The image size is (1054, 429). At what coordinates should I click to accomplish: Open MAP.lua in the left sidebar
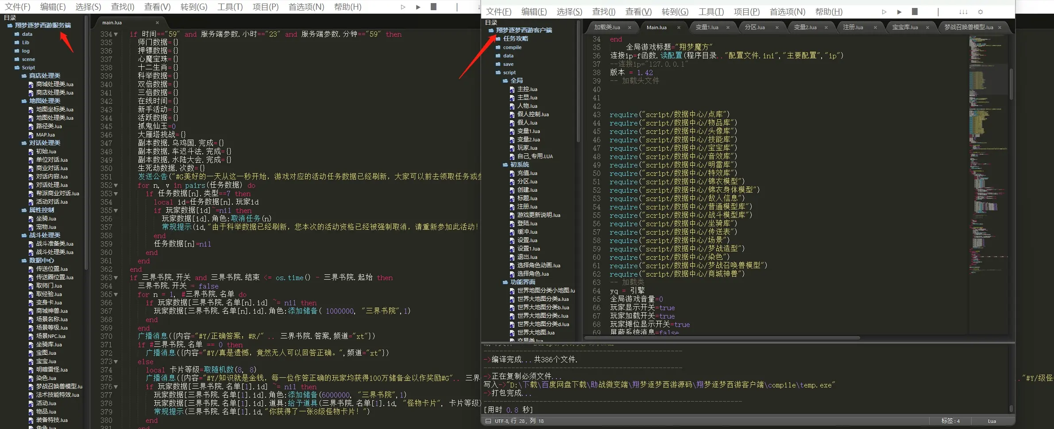pyautogui.click(x=46, y=135)
